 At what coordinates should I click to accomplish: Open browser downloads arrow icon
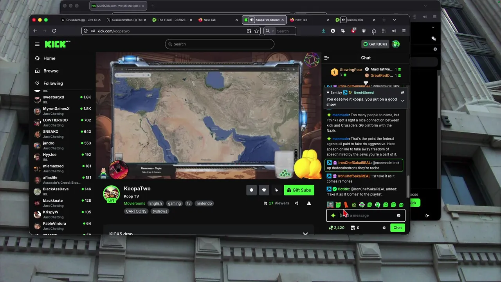[323, 31]
